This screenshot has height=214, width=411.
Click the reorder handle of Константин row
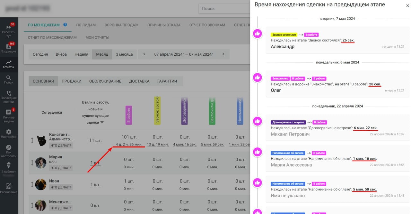[x=32, y=140]
